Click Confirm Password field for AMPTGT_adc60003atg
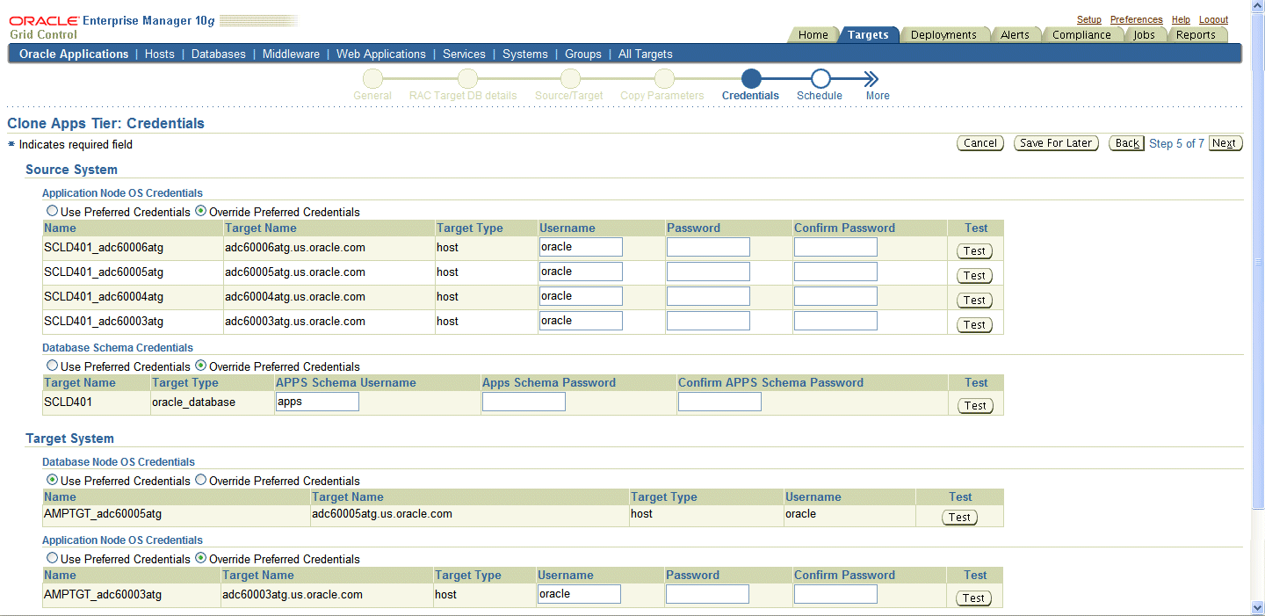This screenshot has height=616, width=1265. 835,594
